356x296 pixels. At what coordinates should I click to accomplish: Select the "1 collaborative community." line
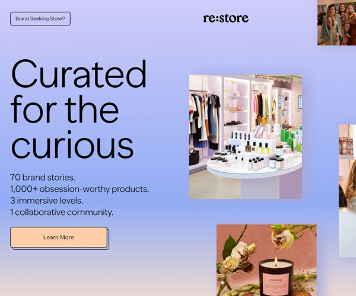pos(62,212)
